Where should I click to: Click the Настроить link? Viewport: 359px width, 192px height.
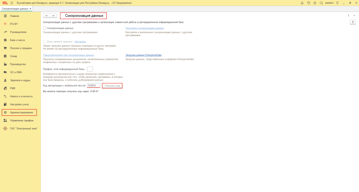point(80,42)
